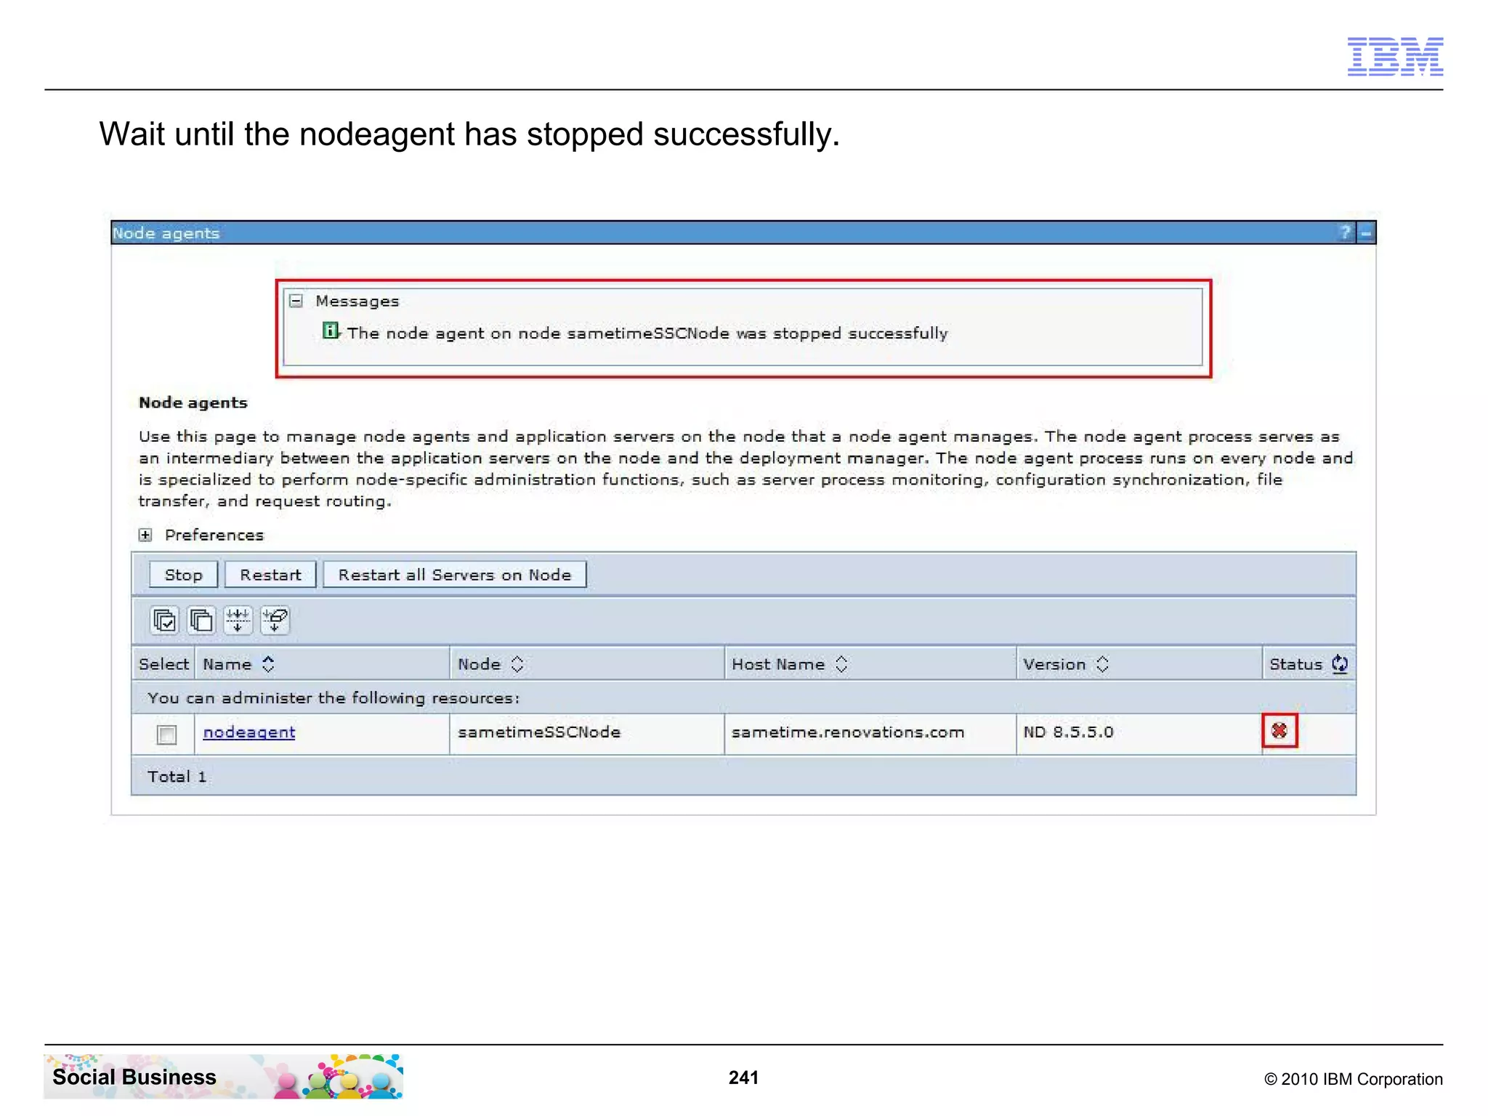This screenshot has height=1116, width=1488.
Task: Show the filter view icon
Action: [238, 620]
